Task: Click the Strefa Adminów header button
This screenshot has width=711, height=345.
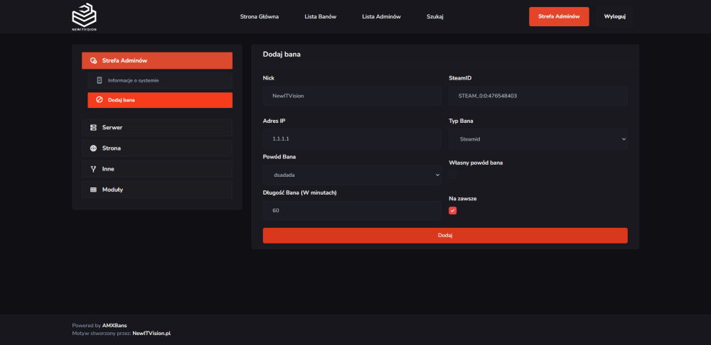Action: click(x=559, y=17)
